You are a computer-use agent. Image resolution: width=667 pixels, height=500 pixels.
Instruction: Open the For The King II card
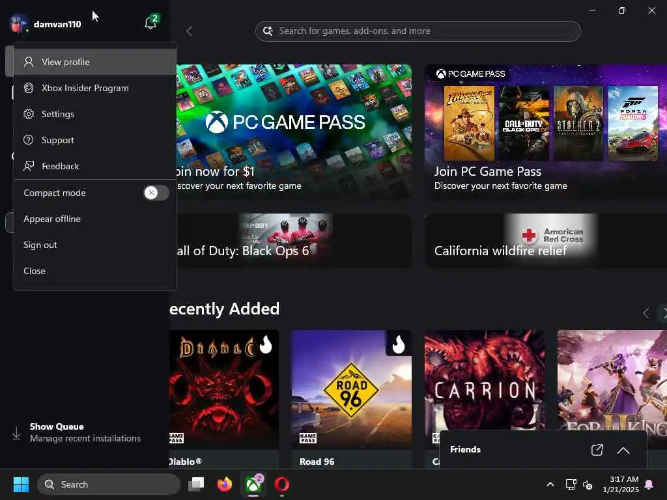click(x=612, y=380)
